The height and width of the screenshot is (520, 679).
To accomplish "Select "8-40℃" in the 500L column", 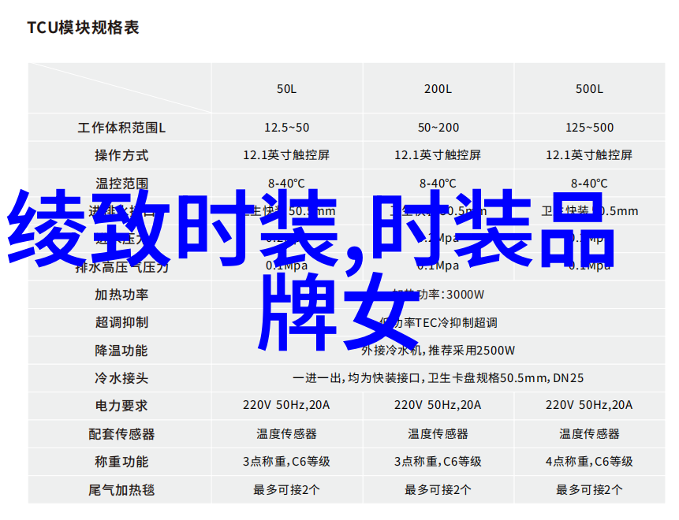I will 589,184.
